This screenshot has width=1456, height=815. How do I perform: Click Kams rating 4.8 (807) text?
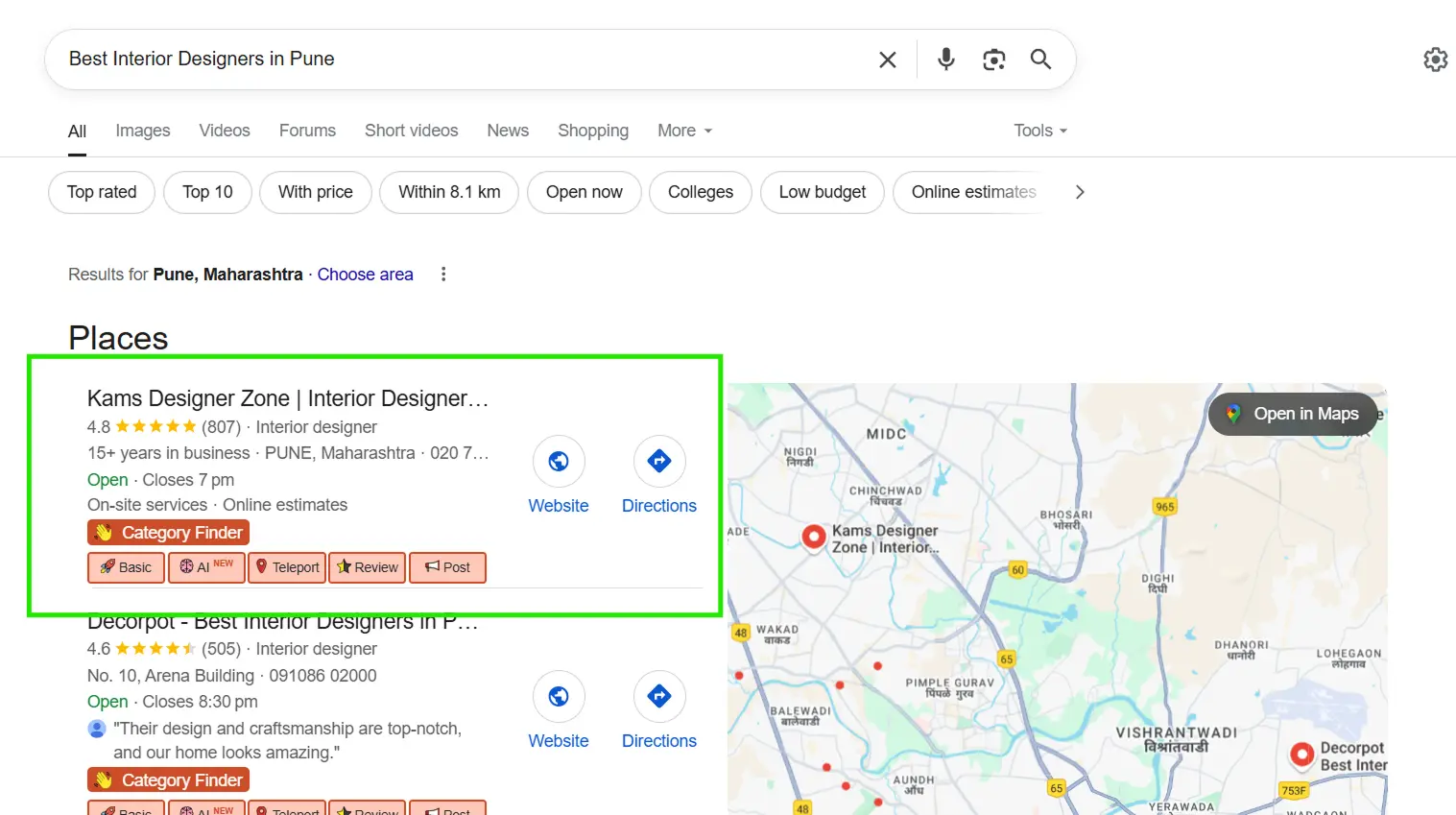pyautogui.click(x=164, y=427)
